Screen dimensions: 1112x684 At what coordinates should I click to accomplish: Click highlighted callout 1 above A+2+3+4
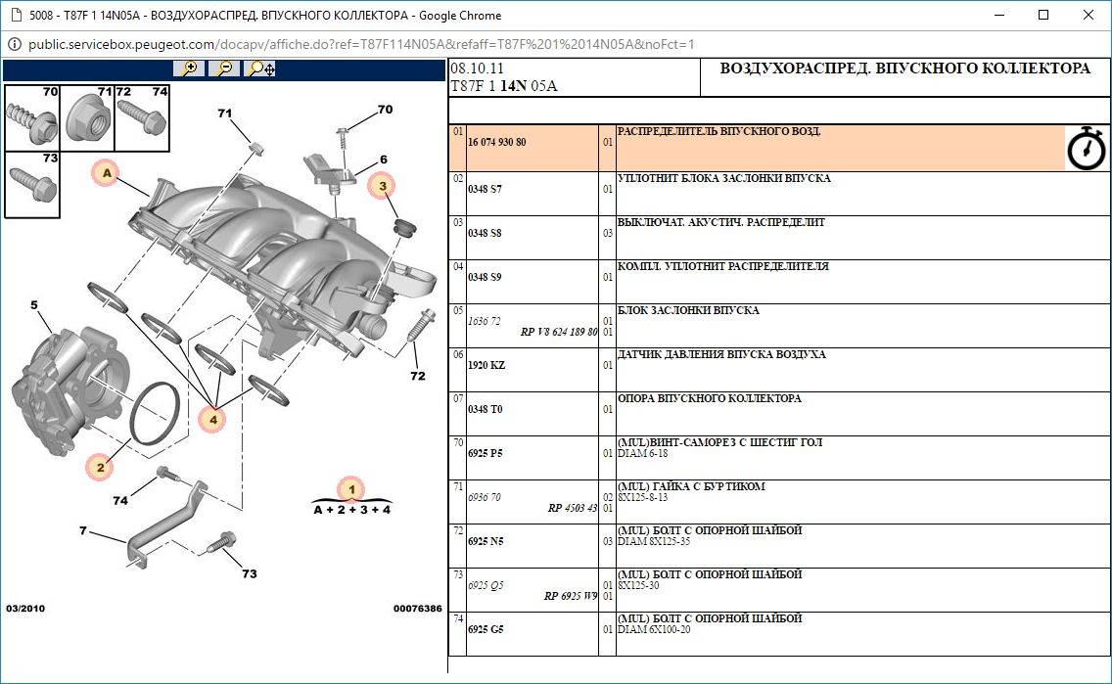pyautogui.click(x=350, y=488)
